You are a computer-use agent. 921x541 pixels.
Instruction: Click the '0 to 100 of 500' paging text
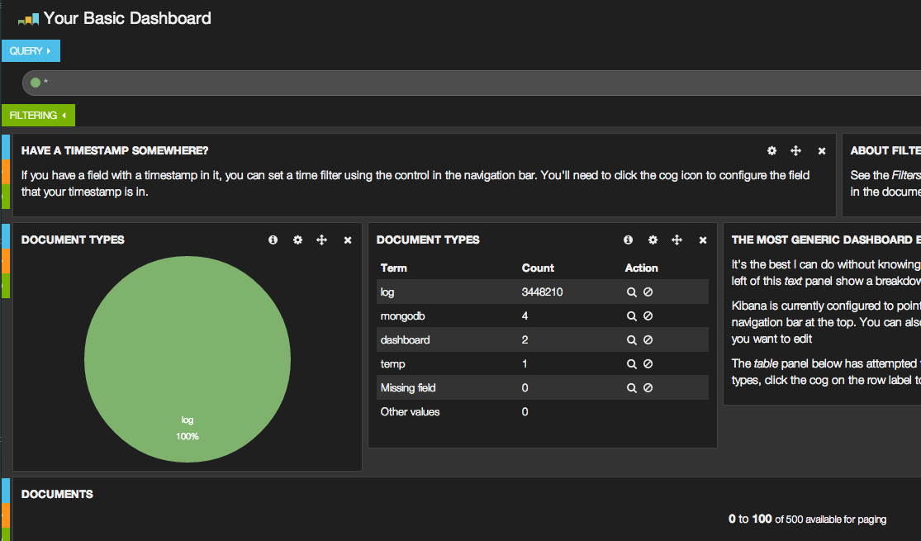tap(808, 520)
